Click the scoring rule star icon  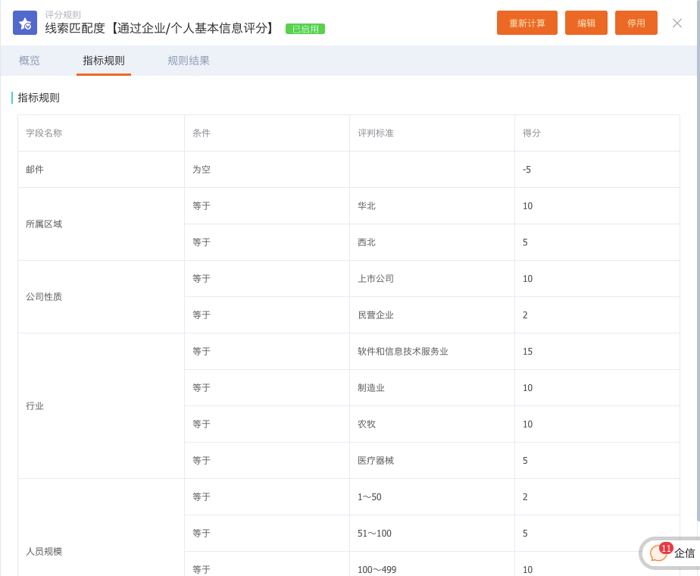click(x=25, y=23)
